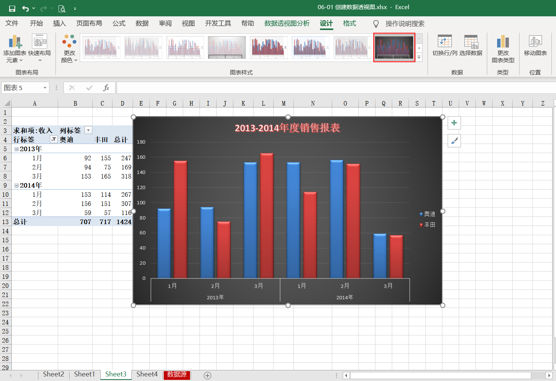Image resolution: width=556 pixels, height=381 pixels.
Task: Switch to the 插入 ribbon tab
Action: tap(59, 24)
